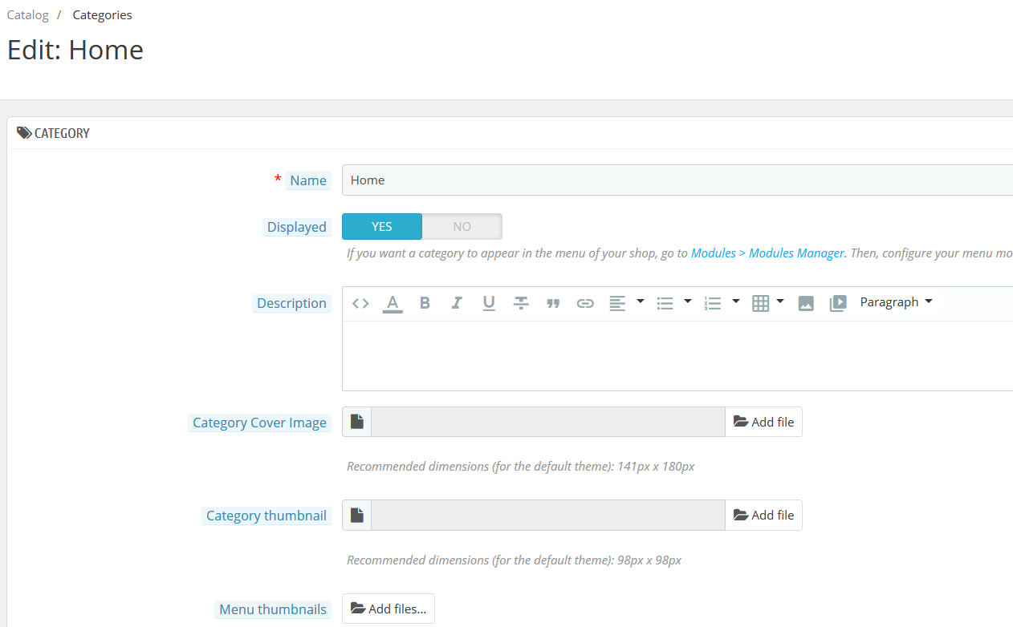Click the Category Cover Image file field

(x=548, y=422)
